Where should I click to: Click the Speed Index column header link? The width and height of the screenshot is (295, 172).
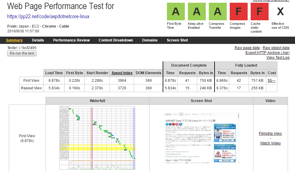tap(122, 73)
